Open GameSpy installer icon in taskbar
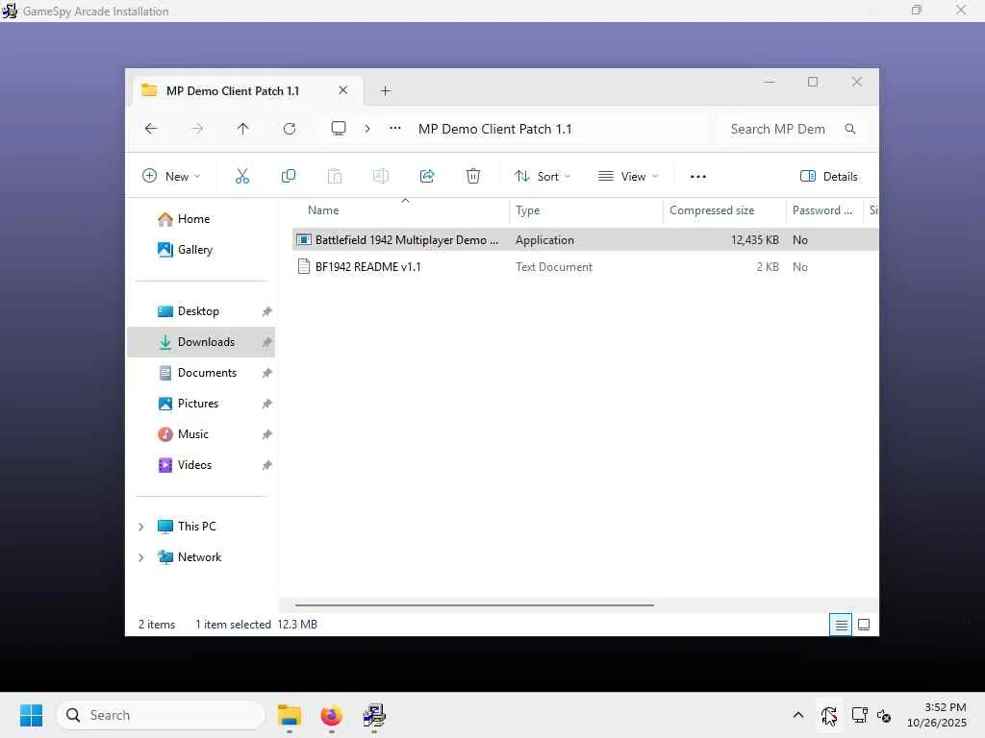Image resolution: width=985 pixels, height=738 pixels. [374, 715]
